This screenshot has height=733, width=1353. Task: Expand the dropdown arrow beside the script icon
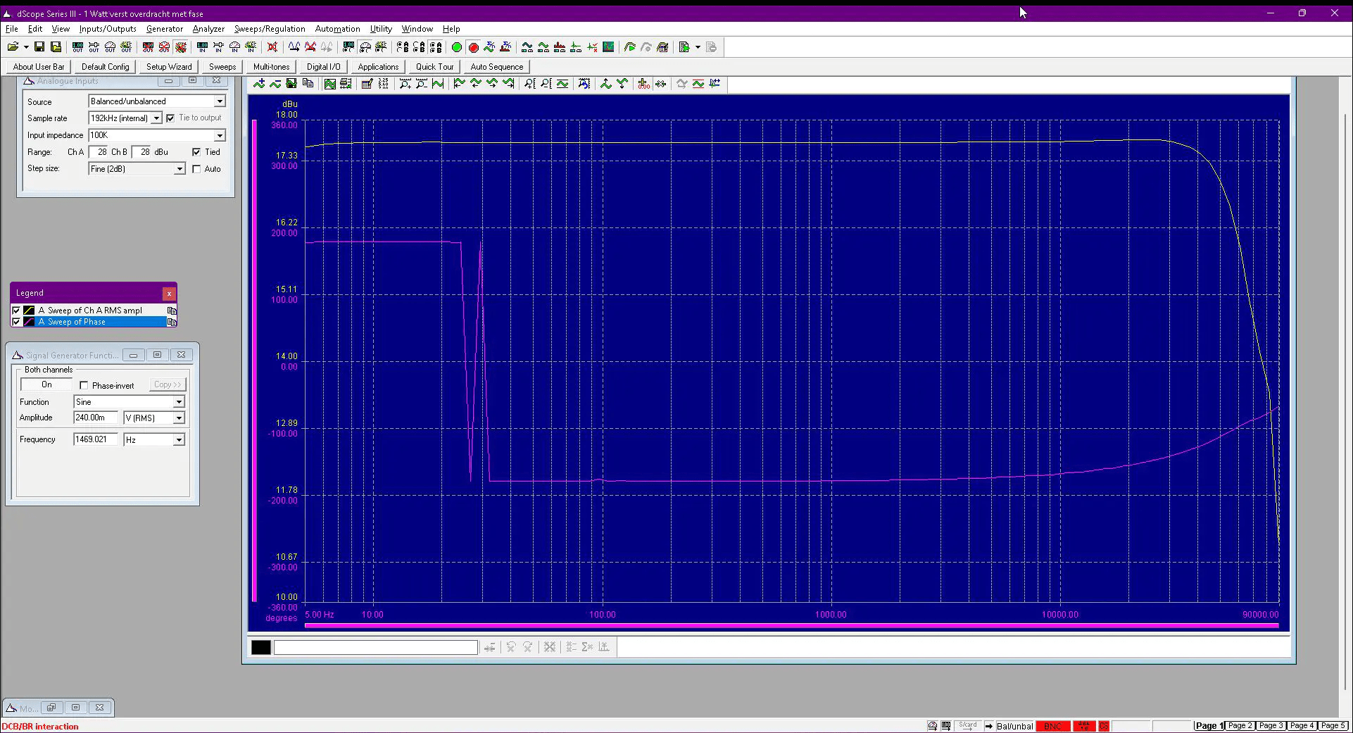click(698, 47)
